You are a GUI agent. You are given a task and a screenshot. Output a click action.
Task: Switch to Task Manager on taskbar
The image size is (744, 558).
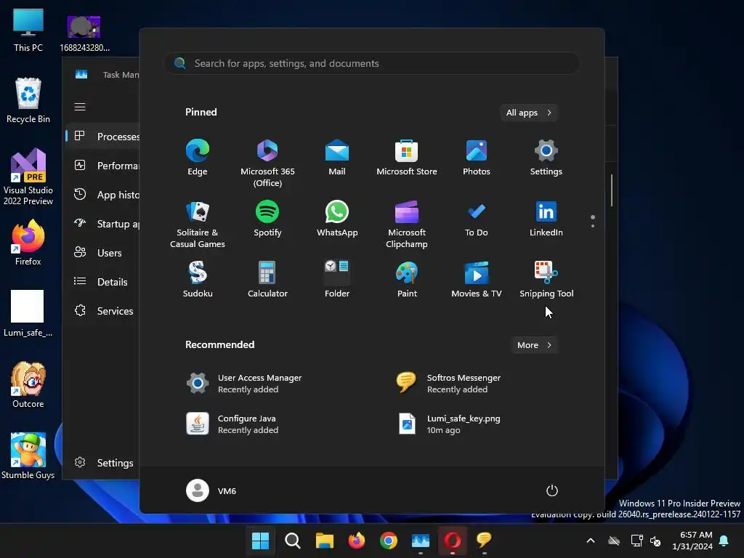(421, 541)
